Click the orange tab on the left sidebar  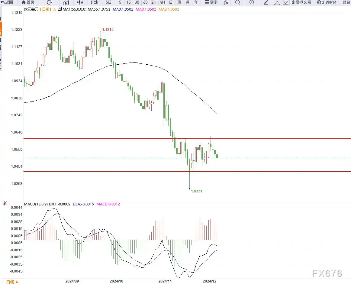click(1, 29)
